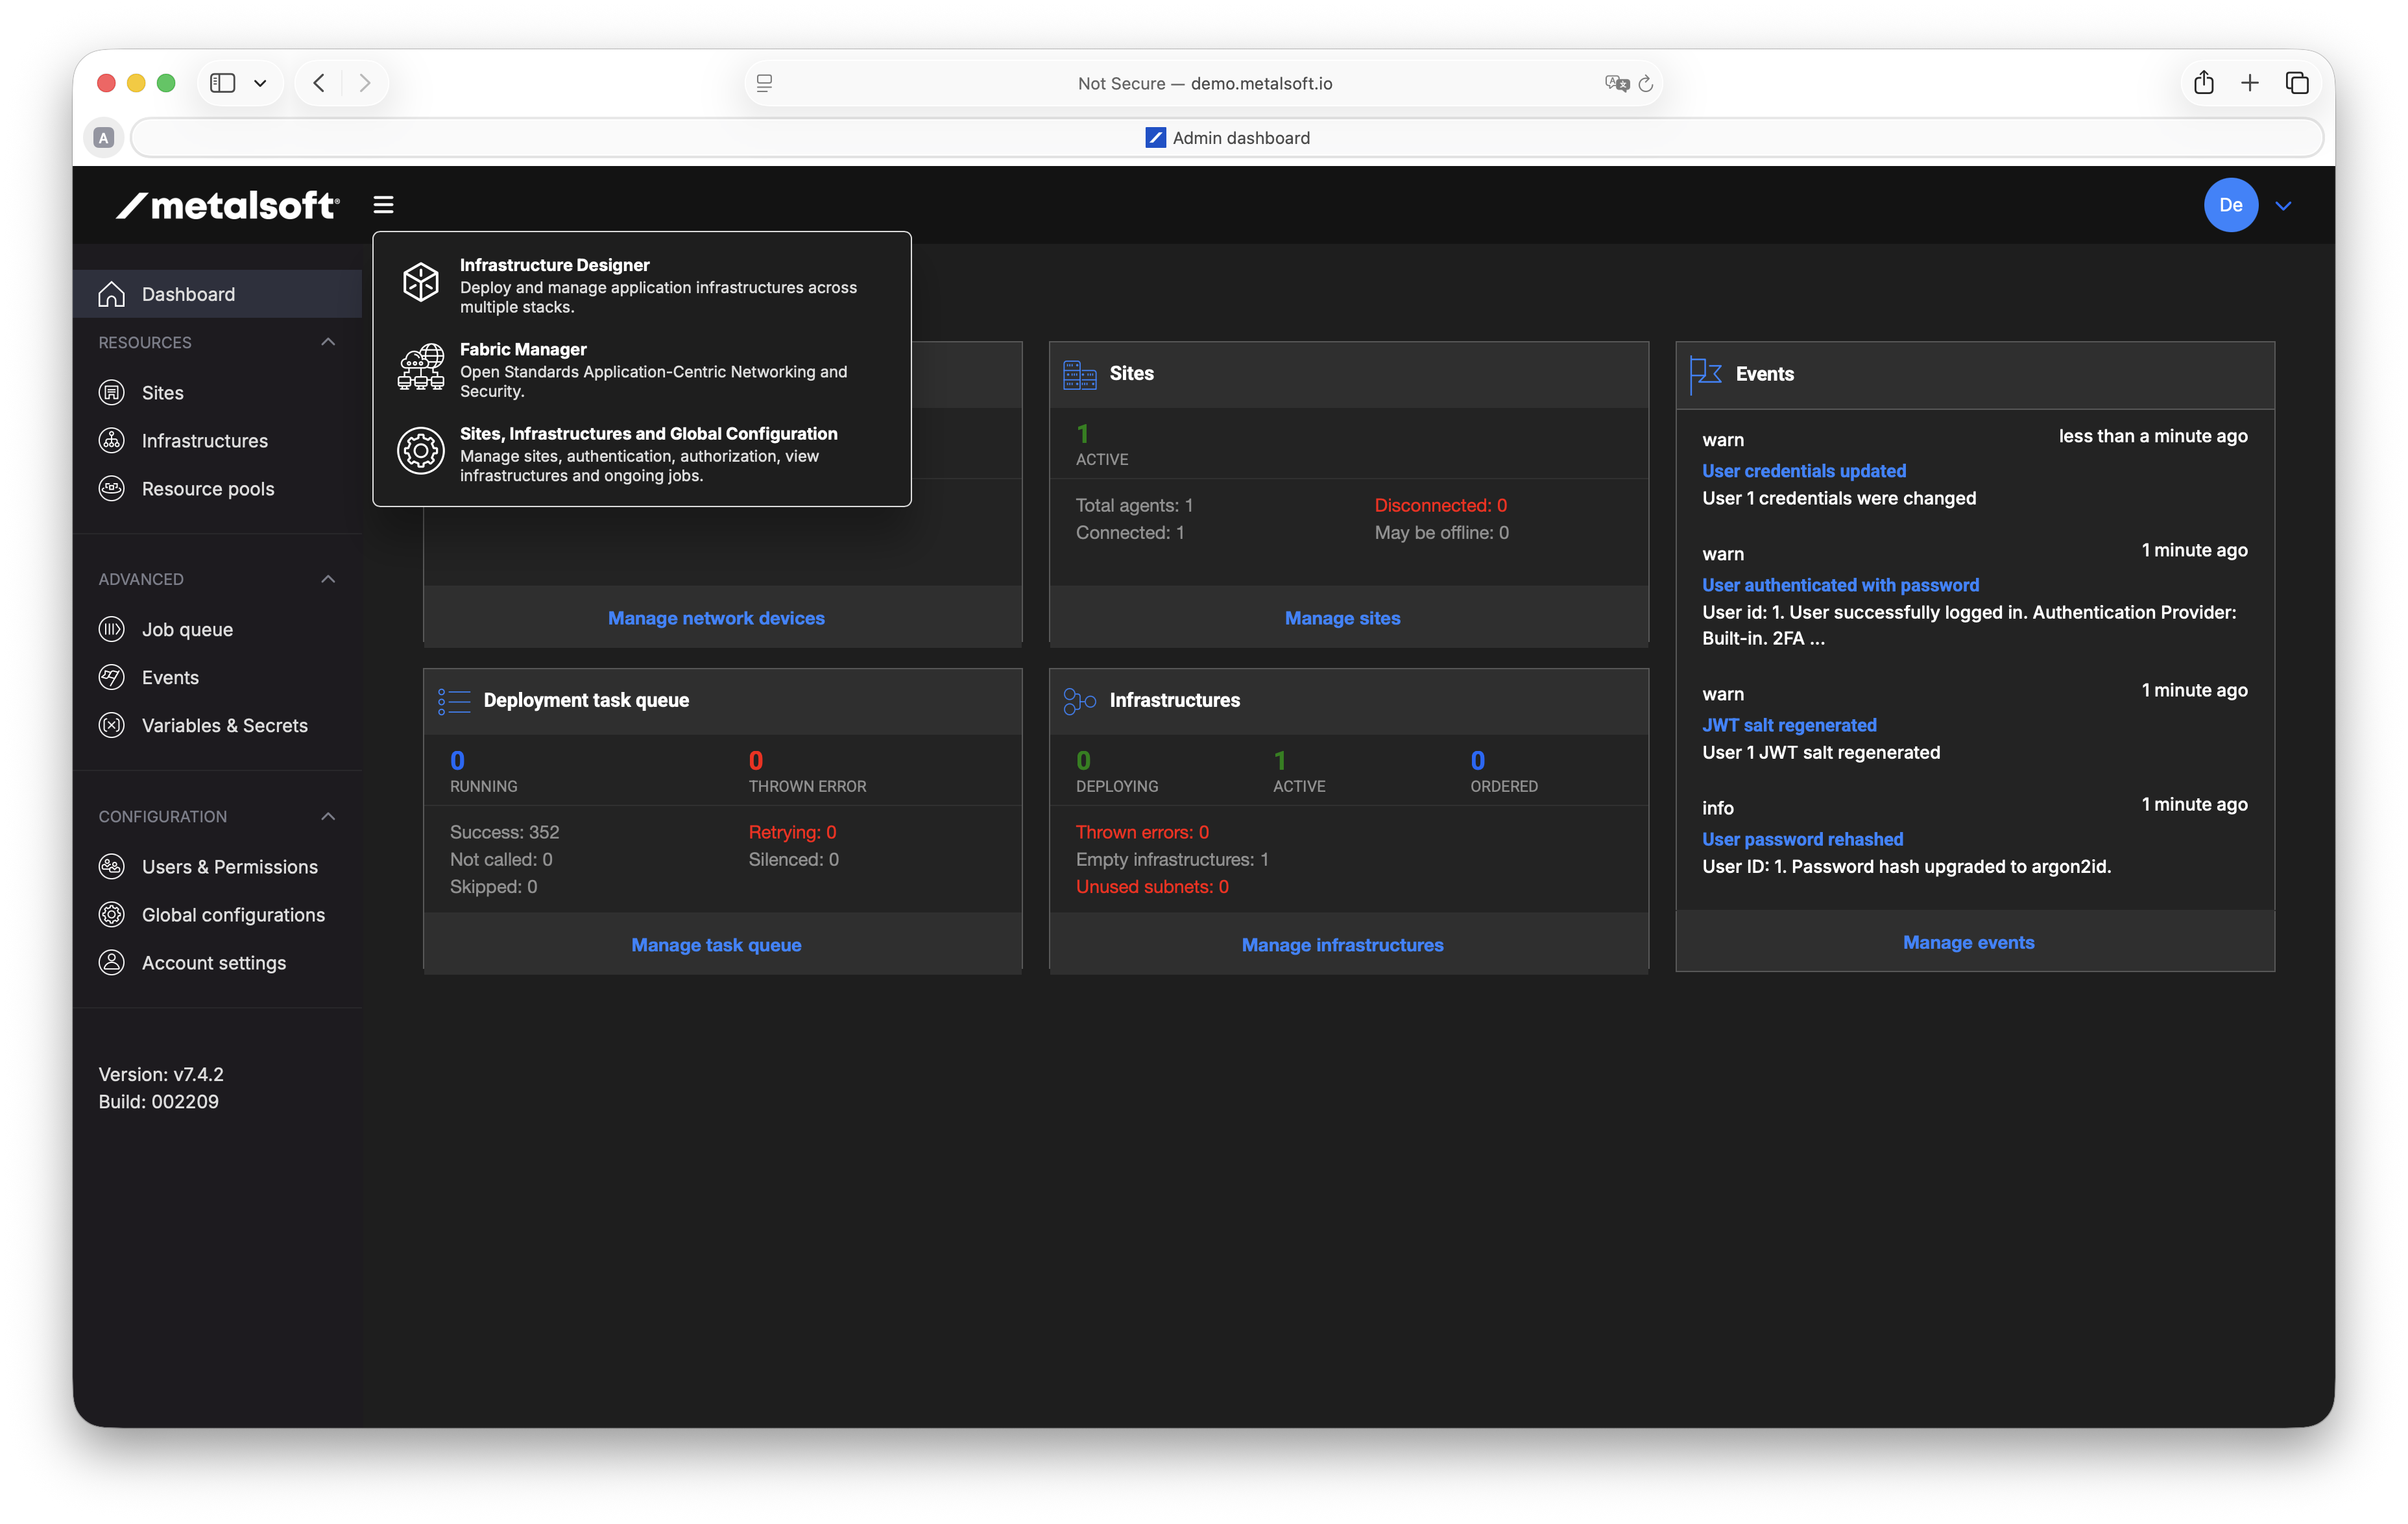This screenshot has width=2408, height=1524.
Task: Click the De user avatar
Action: tap(2231, 205)
